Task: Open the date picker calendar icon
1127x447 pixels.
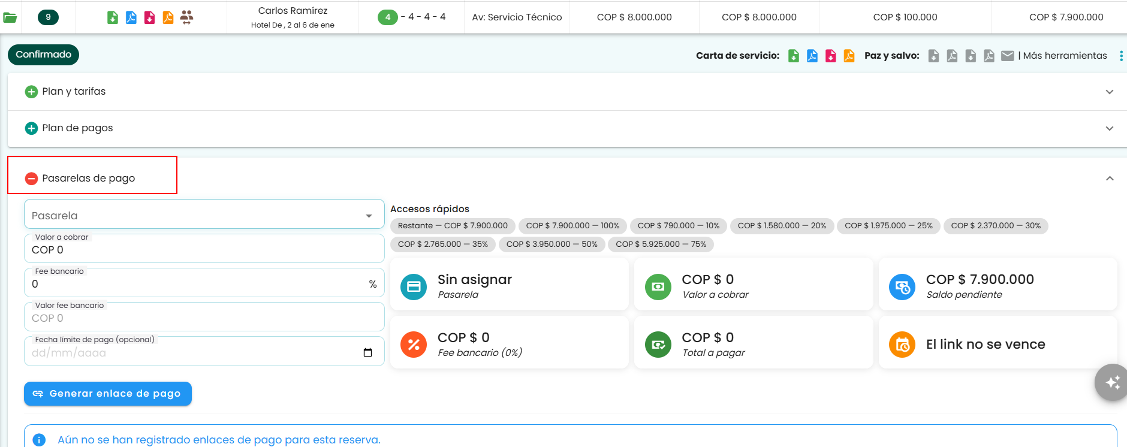Action: pos(368,352)
